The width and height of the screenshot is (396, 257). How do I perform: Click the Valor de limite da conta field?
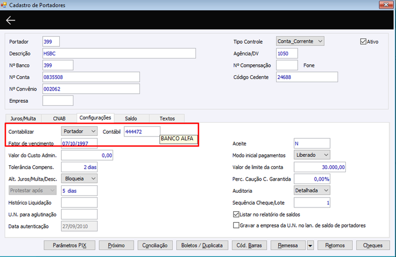320,167
